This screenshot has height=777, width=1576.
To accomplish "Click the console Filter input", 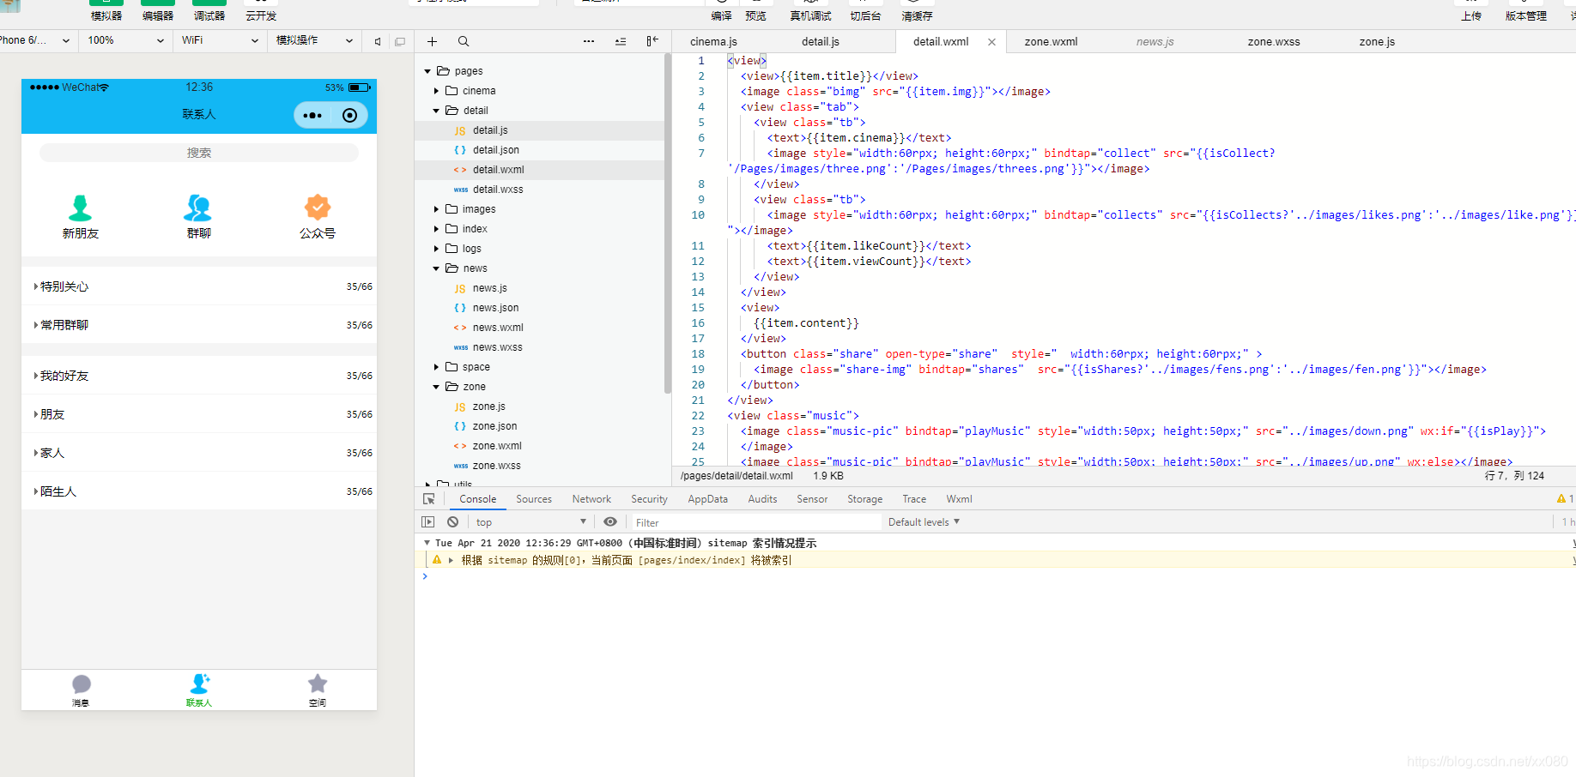I will (x=756, y=522).
